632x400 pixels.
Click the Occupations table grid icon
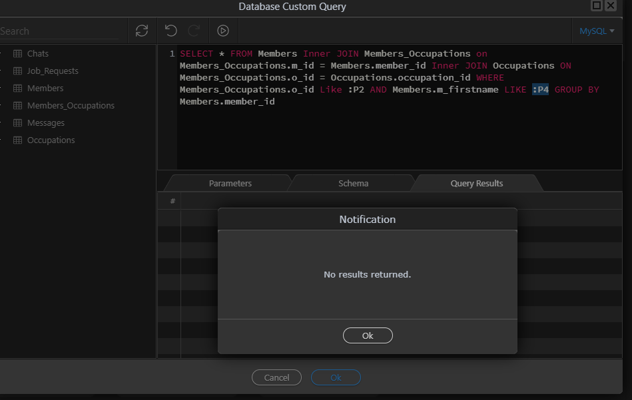click(18, 140)
